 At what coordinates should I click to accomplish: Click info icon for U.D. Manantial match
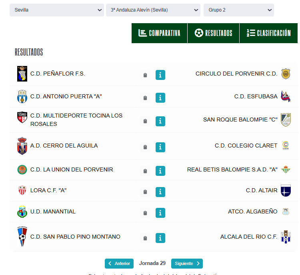tap(160, 213)
